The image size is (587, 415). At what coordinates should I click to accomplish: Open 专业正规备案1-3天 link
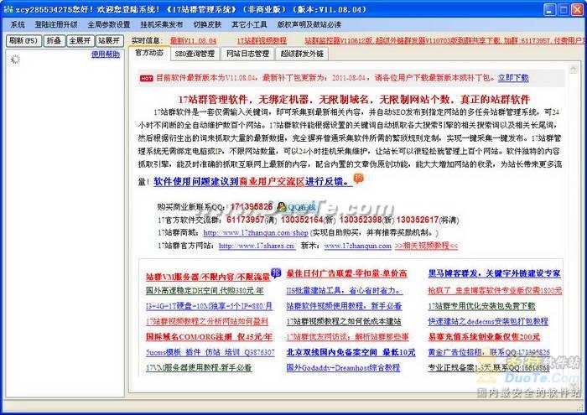pos(489,368)
